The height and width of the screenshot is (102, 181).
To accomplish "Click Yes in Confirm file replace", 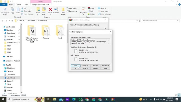I will (x=76, y=66).
